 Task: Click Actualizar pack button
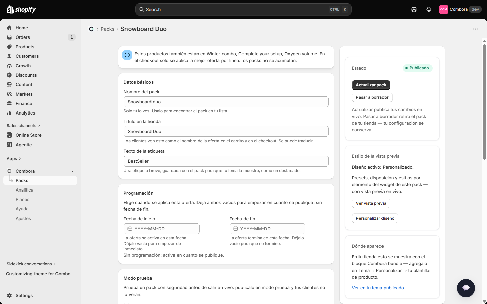[371, 85]
